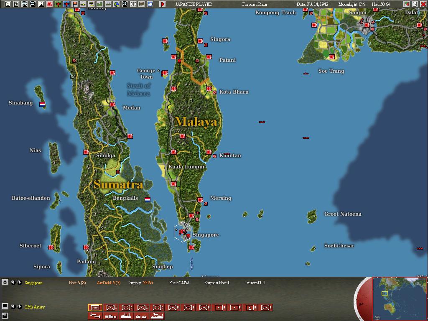Image resolution: width=428 pixels, height=321 pixels.
Task: Click the Kuala Lumpur map label
Action: [x=187, y=166]
